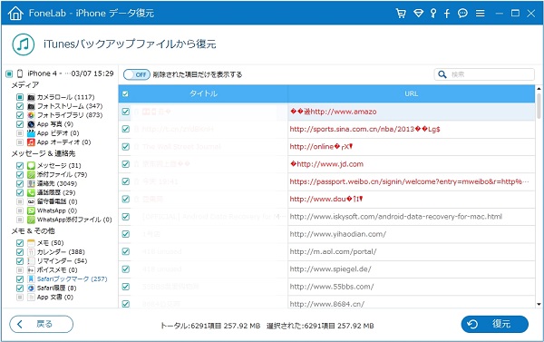
Task: Toggle show-only-deleted-items OFF switch
Action: coord(137,74)
